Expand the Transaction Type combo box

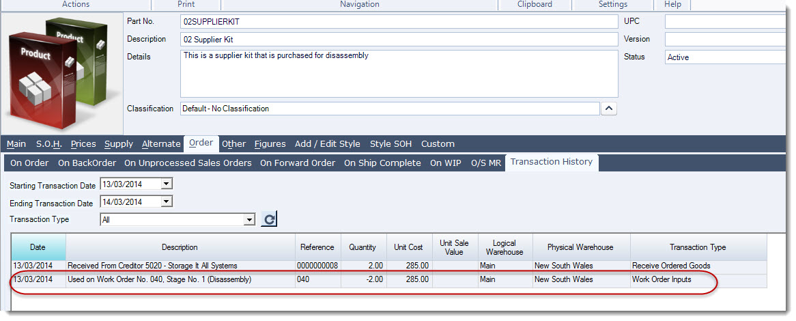point(248,220)
